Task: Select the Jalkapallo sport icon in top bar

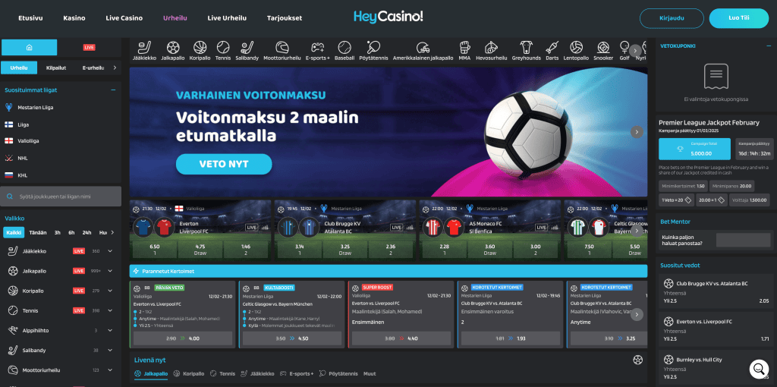Action: pyautogui.click(x=173, y=51)
